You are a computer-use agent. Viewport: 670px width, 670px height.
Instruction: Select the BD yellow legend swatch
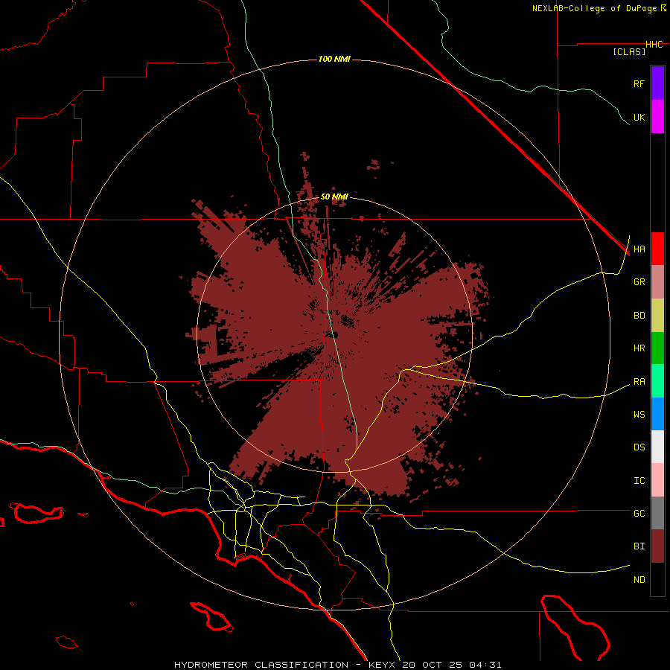(x=657, y=316)
